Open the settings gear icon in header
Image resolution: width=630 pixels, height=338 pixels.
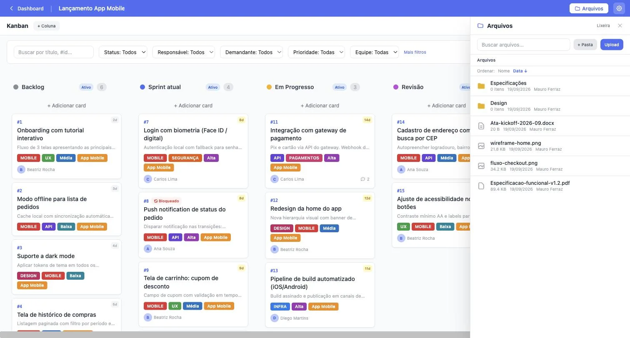tap(619, 8)
